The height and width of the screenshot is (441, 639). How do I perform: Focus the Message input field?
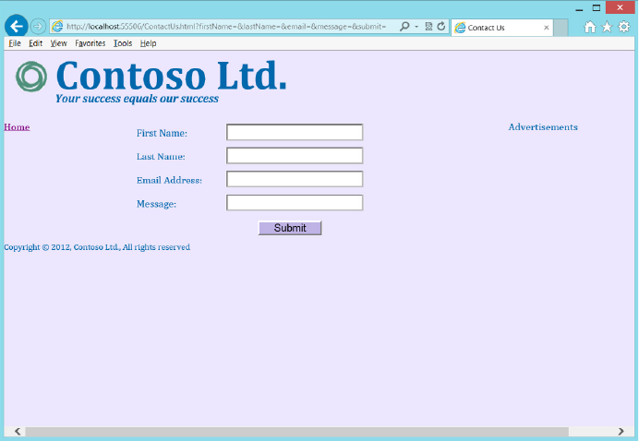click(x=295, y=203)
